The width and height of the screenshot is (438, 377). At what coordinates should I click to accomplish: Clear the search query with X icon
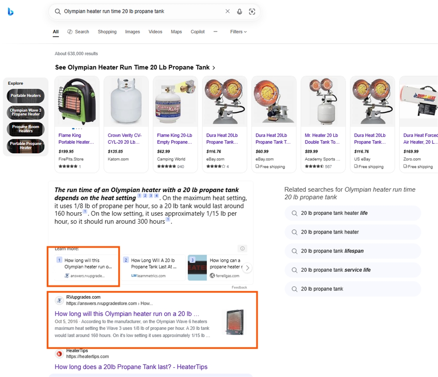click(228, 11)
